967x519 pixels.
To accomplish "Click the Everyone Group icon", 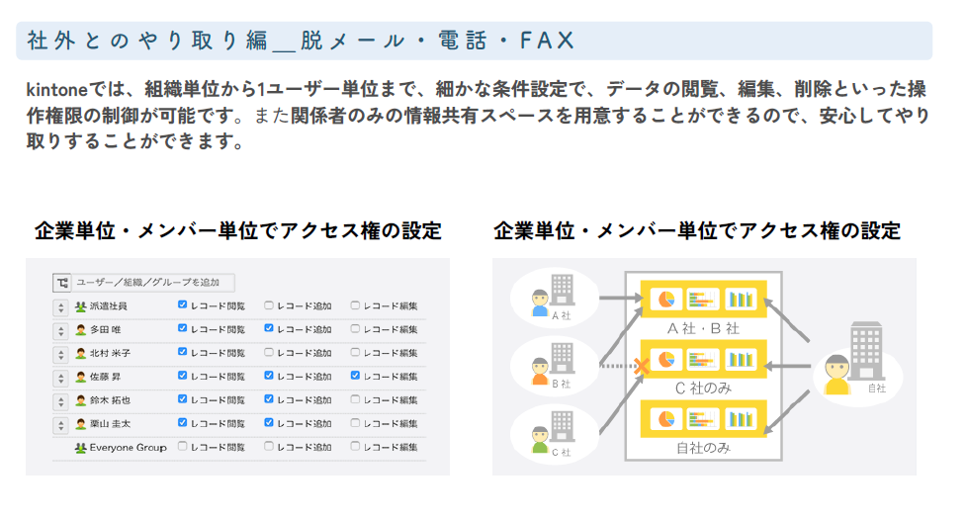I will click(x=80, y=448).
